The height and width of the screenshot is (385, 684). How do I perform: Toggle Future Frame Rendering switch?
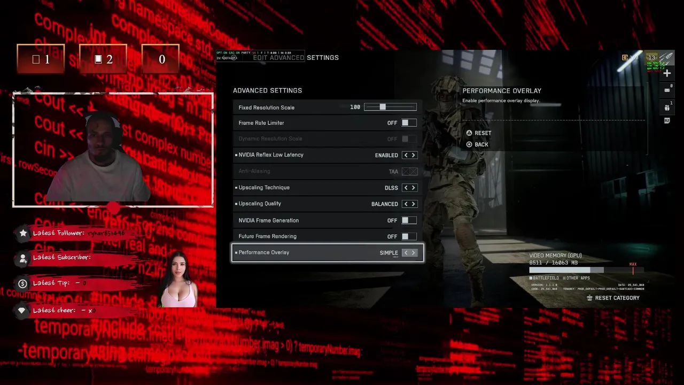pos(409,236)
